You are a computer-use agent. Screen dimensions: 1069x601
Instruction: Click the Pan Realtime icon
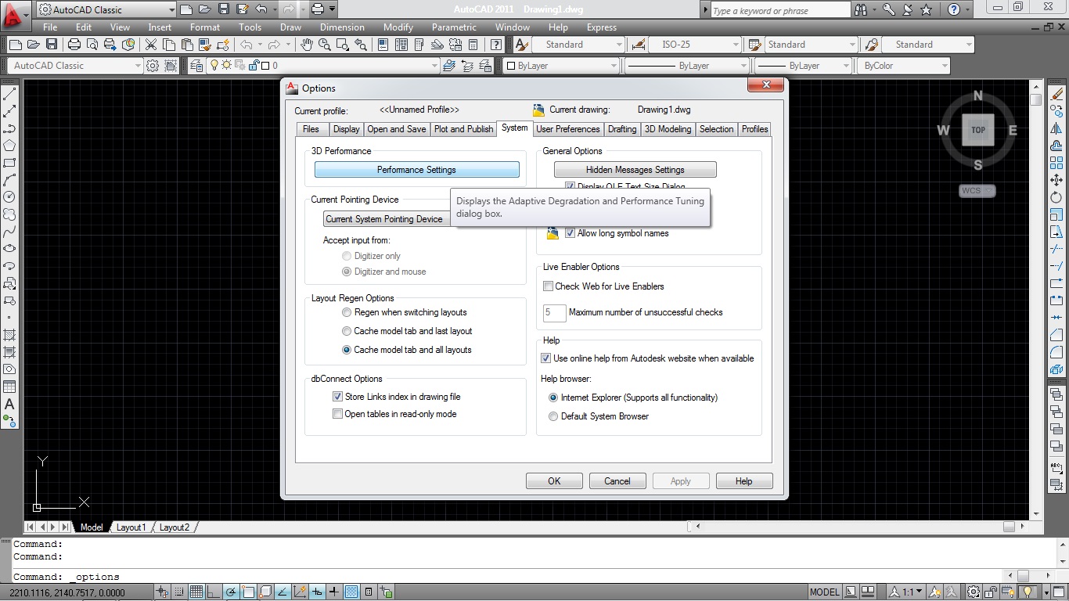(308, 45)
